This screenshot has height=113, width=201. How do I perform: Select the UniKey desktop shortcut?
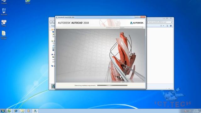(x=4, y=23)
